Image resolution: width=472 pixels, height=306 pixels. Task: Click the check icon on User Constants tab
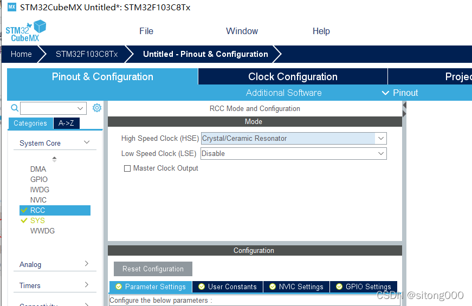(202, 287)
